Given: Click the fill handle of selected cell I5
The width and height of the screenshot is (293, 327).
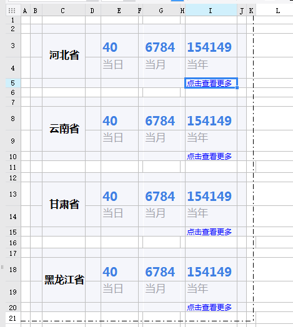Looking at the screenshot, I should pos(237,88).
